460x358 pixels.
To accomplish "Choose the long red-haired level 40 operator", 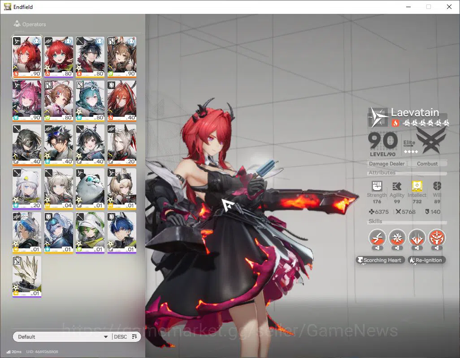I will [x=122, y=101].
